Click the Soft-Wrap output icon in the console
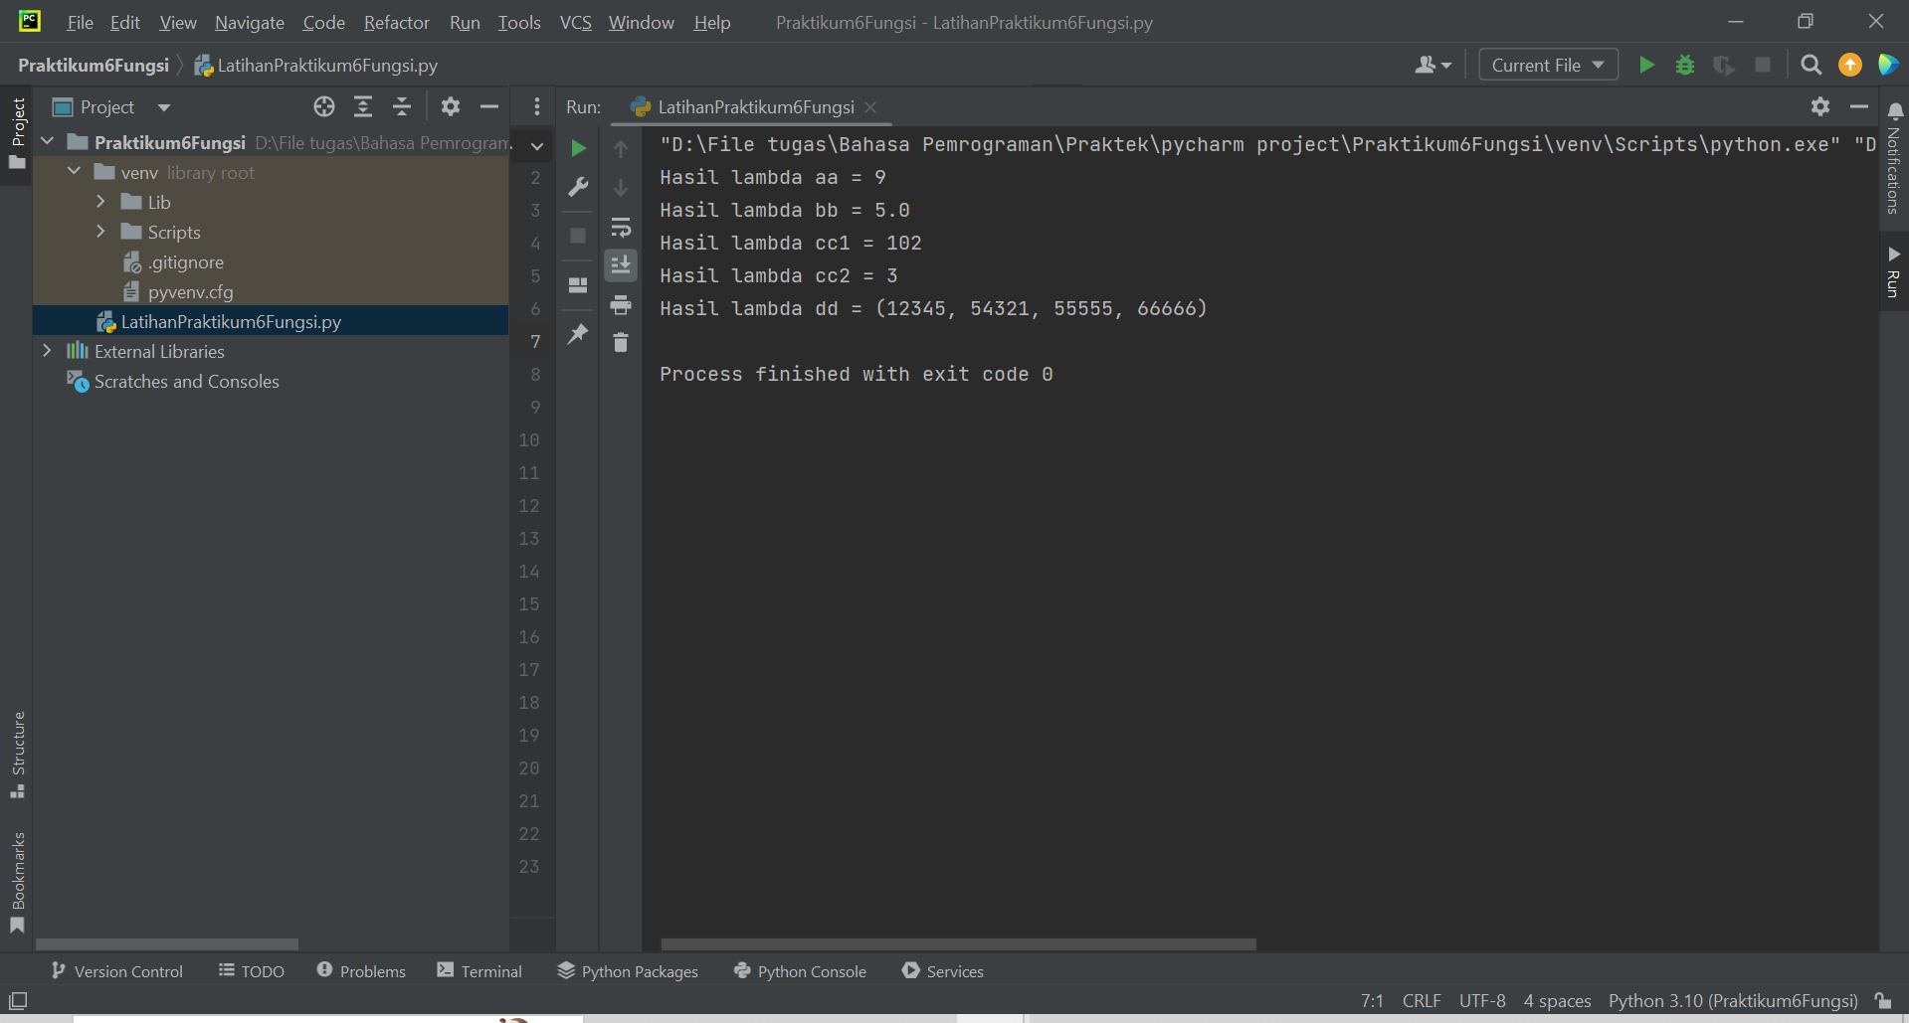The height and width of the screenshot is (1023, 1909). pos(622,228)
